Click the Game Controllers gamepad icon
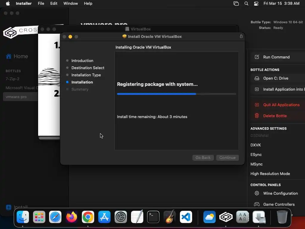 pyautogui.click(x=257, y=204)
